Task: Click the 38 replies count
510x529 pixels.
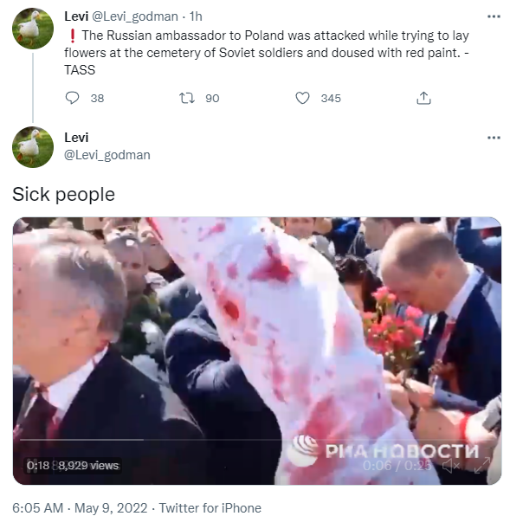Action: point(97,98)
